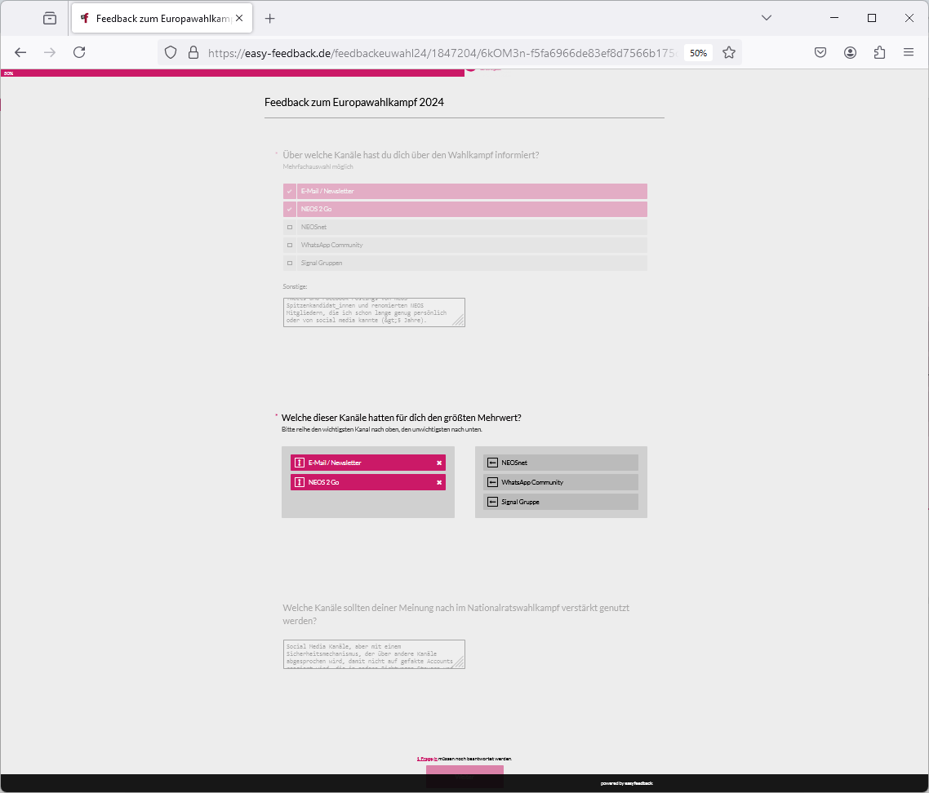Remove NEOS 2 Go from ranking with X
The height and width of the screenshot is (793, 929).
tap(439, 482)
